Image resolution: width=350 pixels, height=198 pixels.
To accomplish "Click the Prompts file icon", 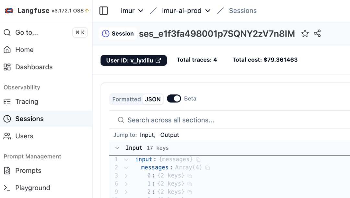I will pos(7,170).
